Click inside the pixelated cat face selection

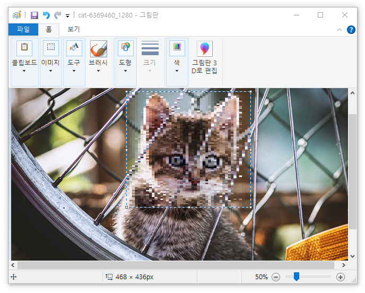pyautogui.click(x=188, y=149)
